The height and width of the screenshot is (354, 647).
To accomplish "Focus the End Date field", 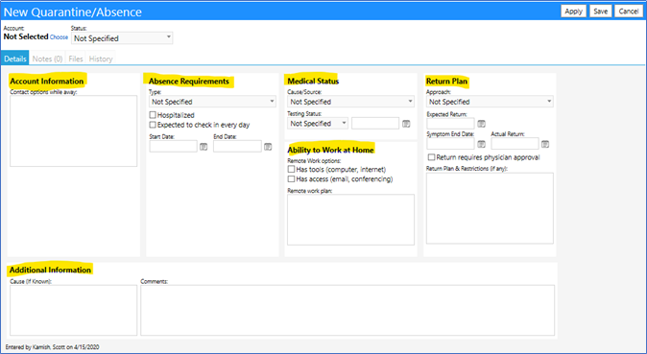I will coord(237,147).
